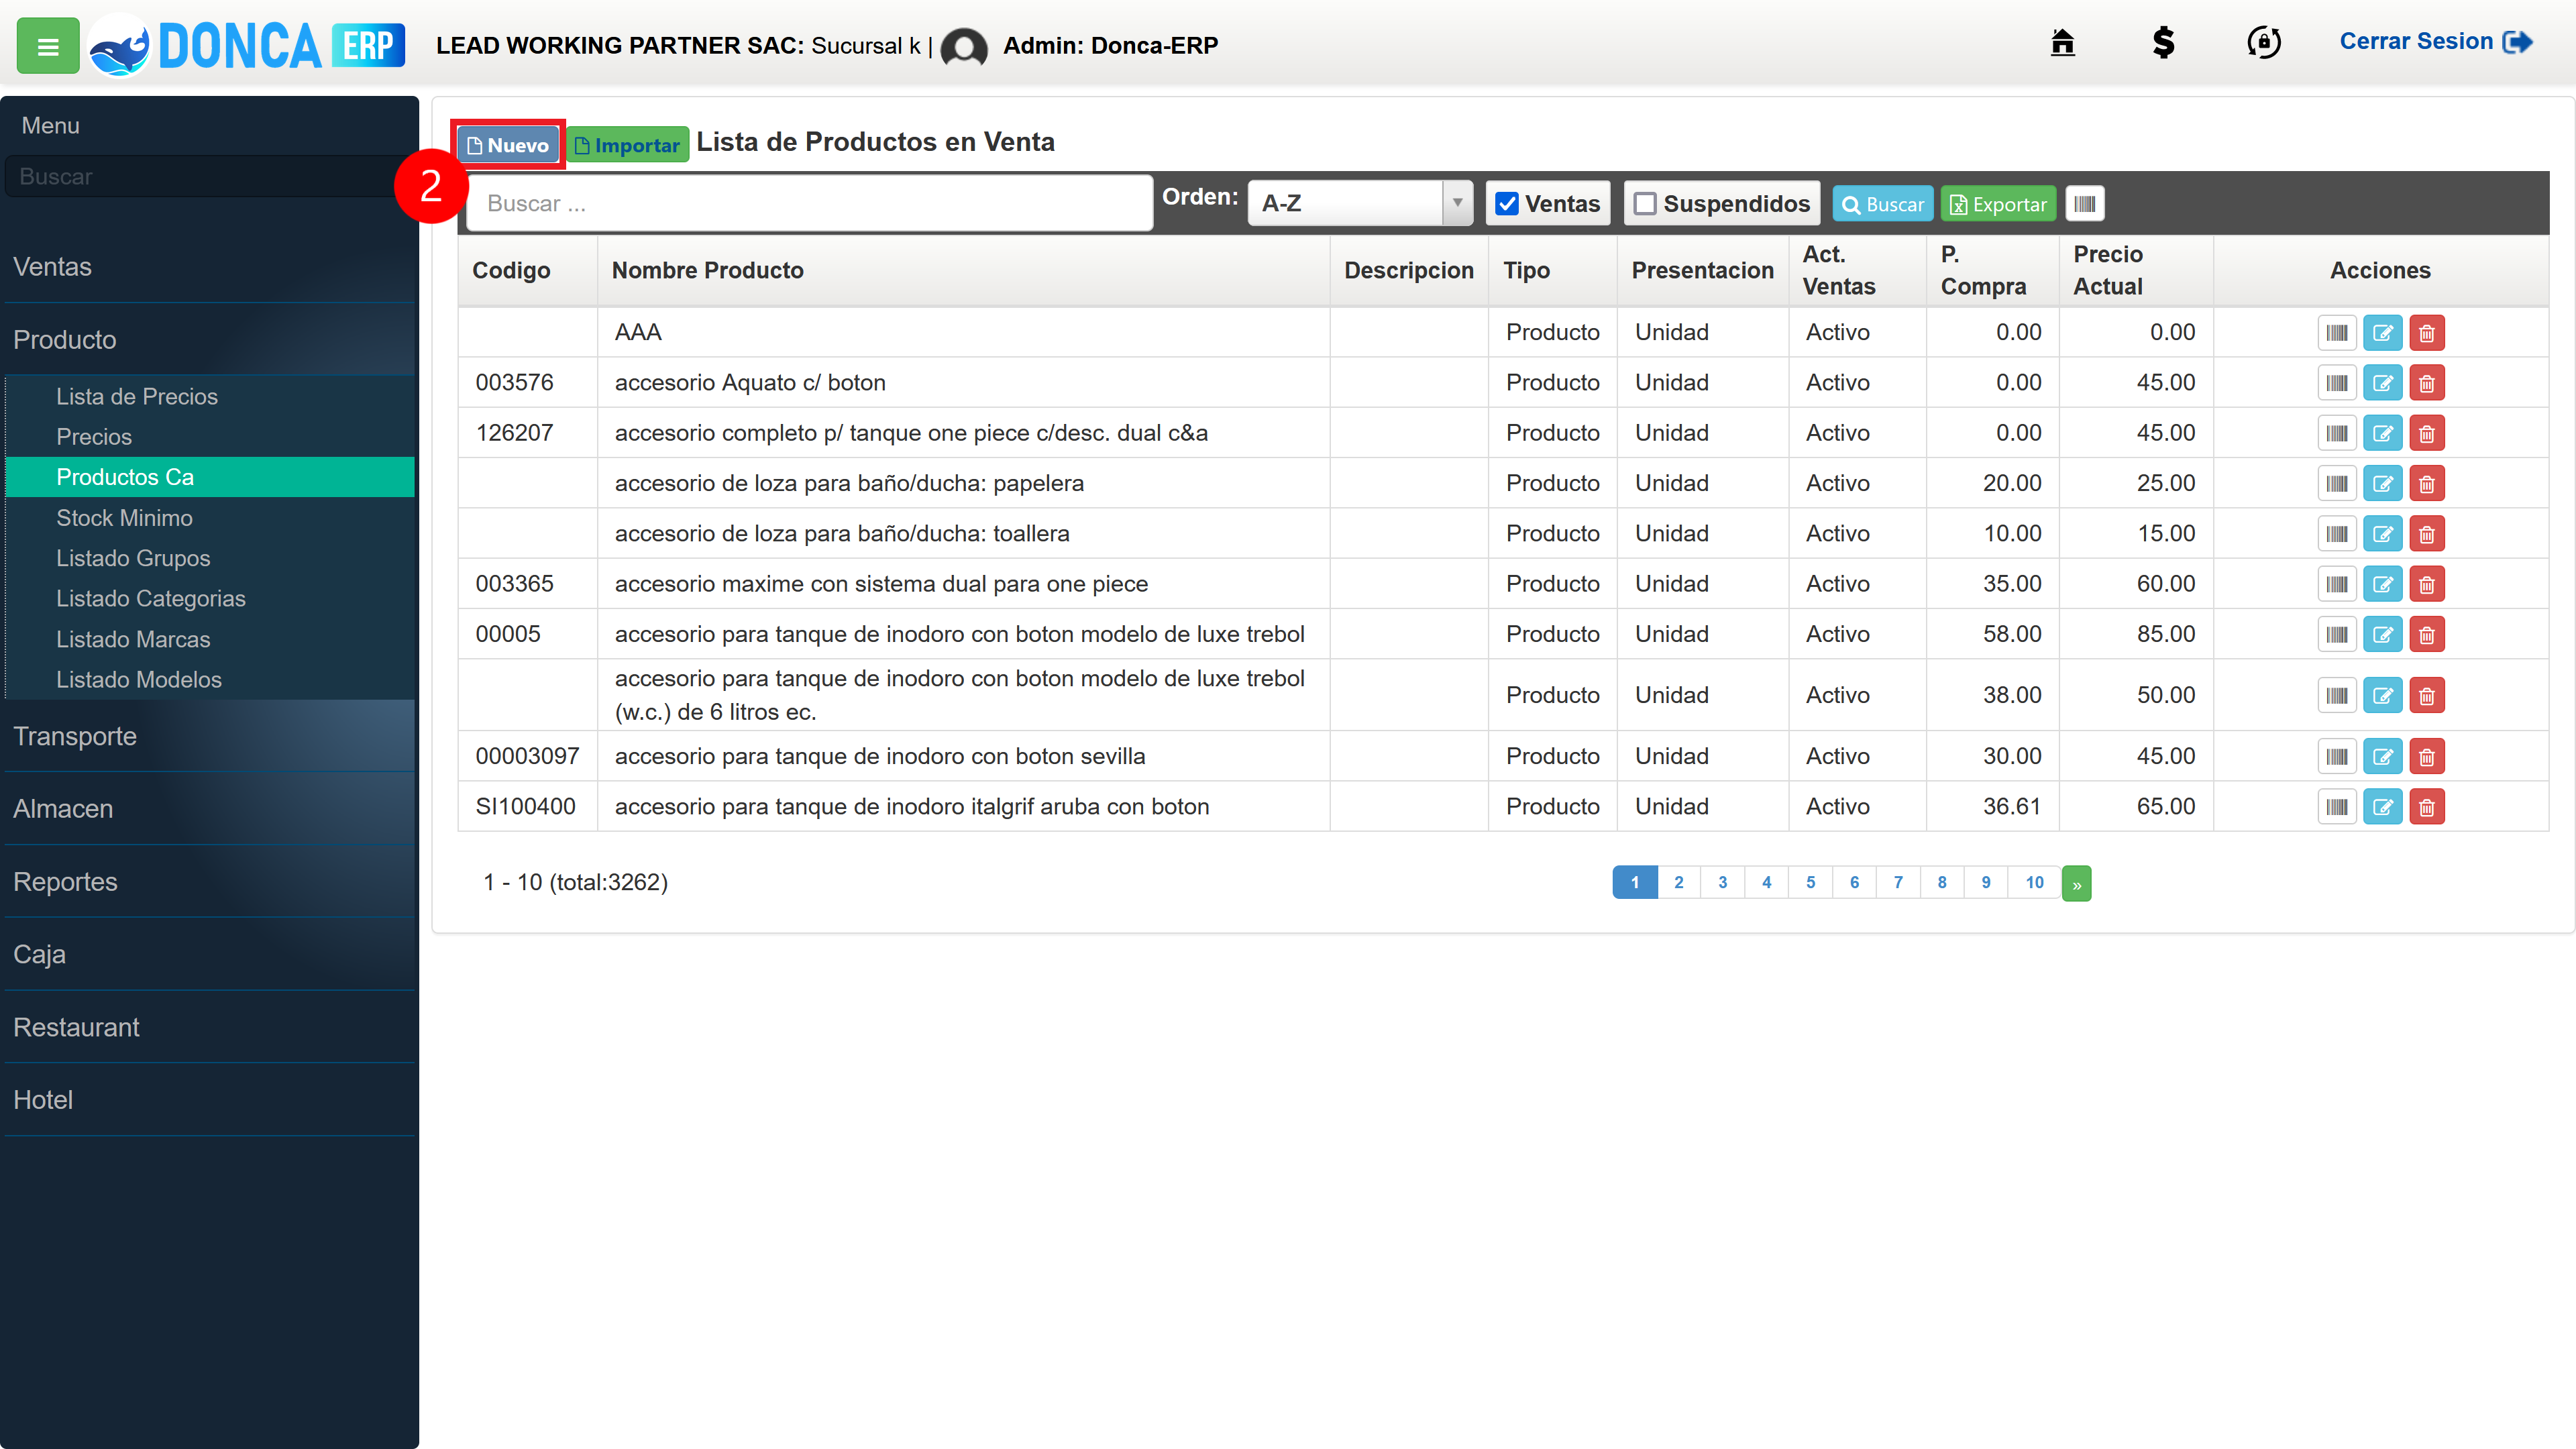This screenshot has height=1449, width=2576.
Task: Expand the Transporte menu section
Action: click(x=210, y=736)
